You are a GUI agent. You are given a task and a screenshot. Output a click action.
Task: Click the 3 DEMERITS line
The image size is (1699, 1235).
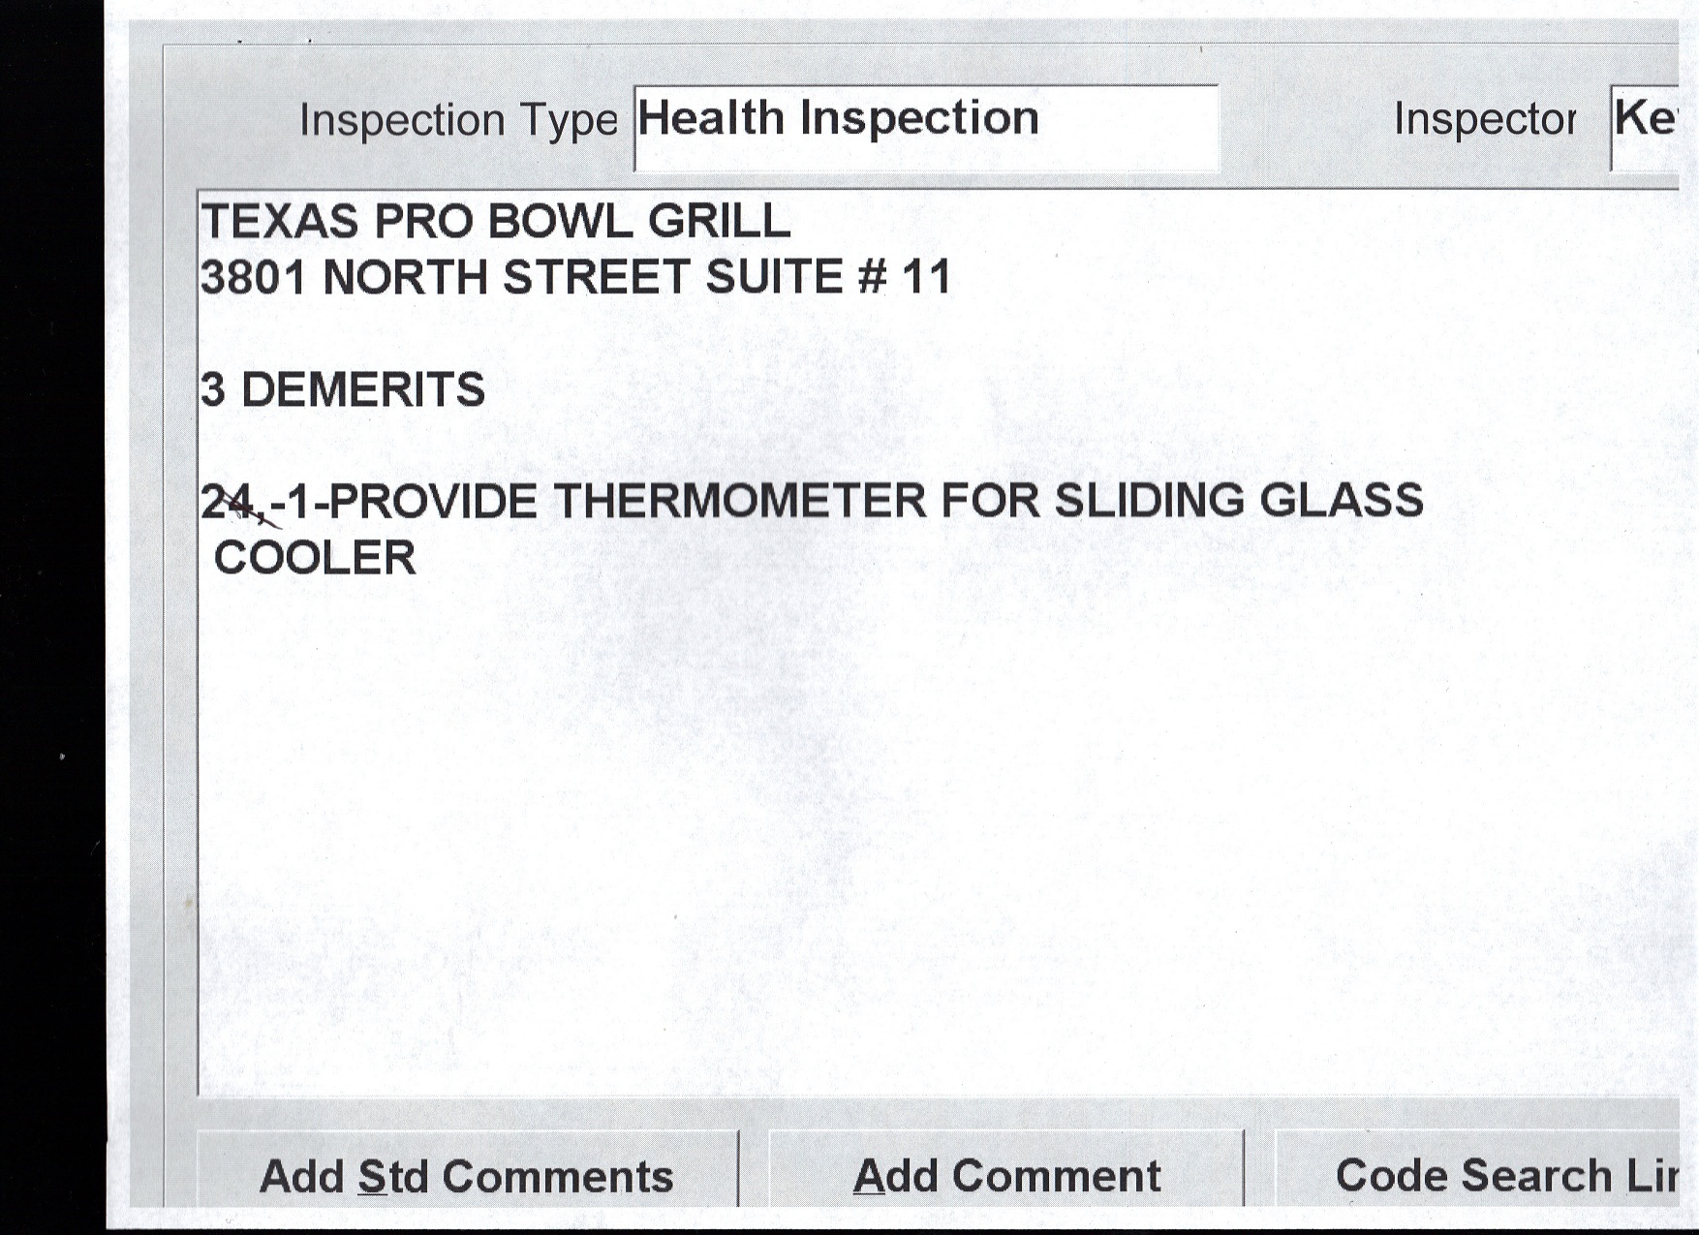(342, 390)
